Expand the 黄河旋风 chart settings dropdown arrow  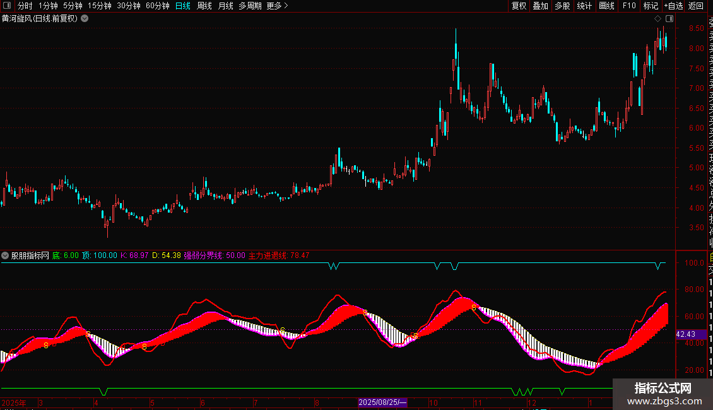tap(85, 19)
